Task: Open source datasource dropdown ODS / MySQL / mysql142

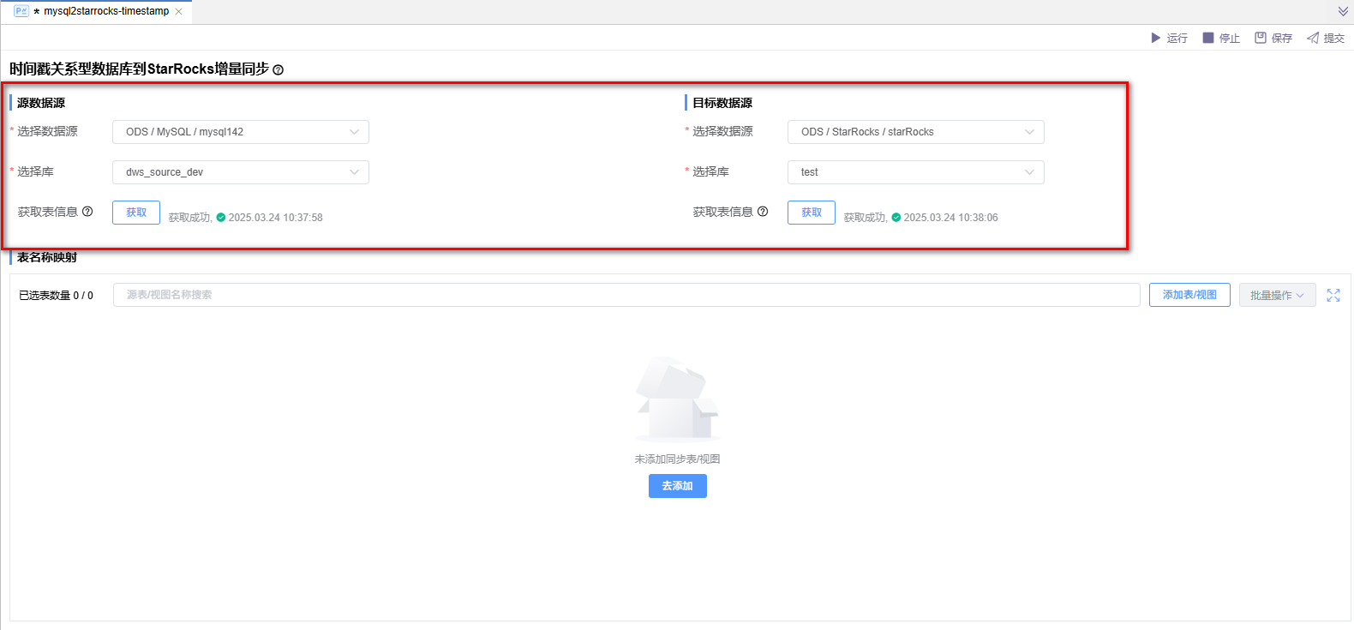Action: click(x=241, y=132)
